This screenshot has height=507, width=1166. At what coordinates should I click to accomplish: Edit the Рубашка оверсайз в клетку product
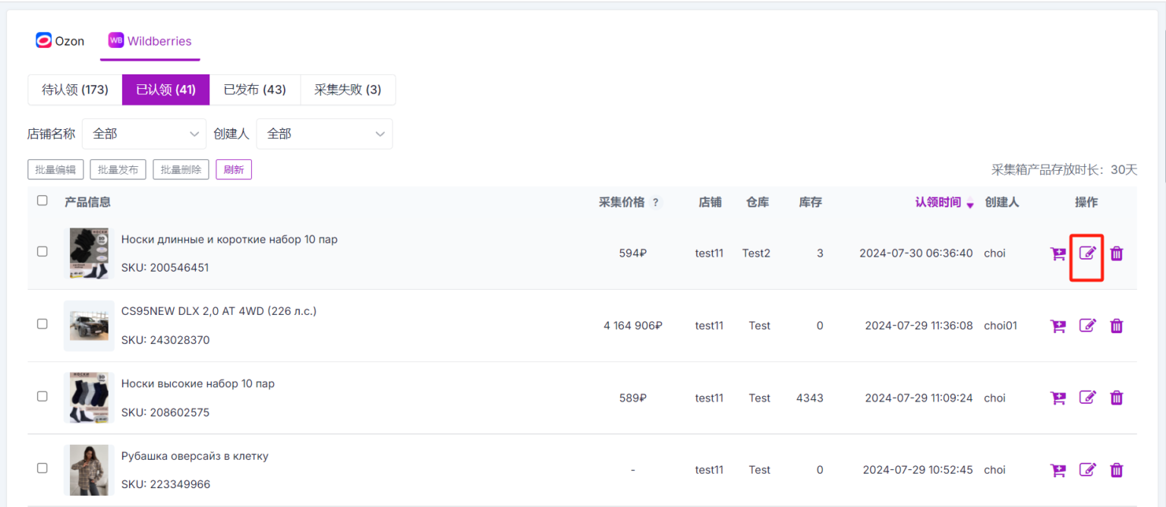pos(1087,470)
